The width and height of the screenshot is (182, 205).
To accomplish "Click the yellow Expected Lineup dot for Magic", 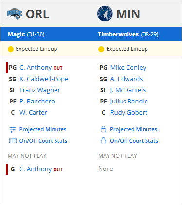I will (11, 49).
